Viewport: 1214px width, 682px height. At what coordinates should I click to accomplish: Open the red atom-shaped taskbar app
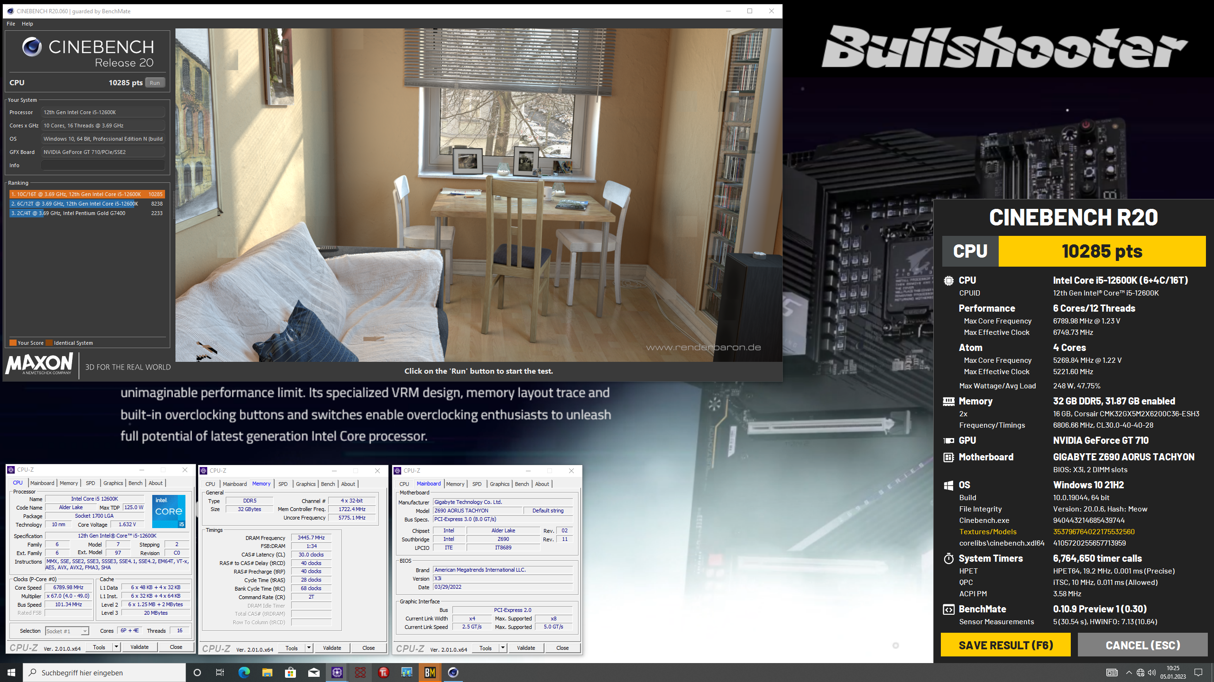(360, 673)
